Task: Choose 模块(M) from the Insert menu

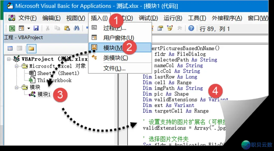Action: tap(120, 47)
